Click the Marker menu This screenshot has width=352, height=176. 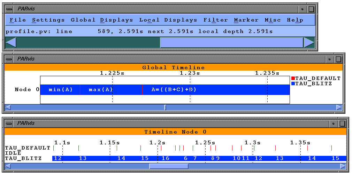tap(246, 20)
